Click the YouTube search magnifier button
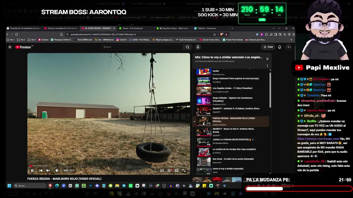Viewport: 353px width, 198px height. coord(188,47)
